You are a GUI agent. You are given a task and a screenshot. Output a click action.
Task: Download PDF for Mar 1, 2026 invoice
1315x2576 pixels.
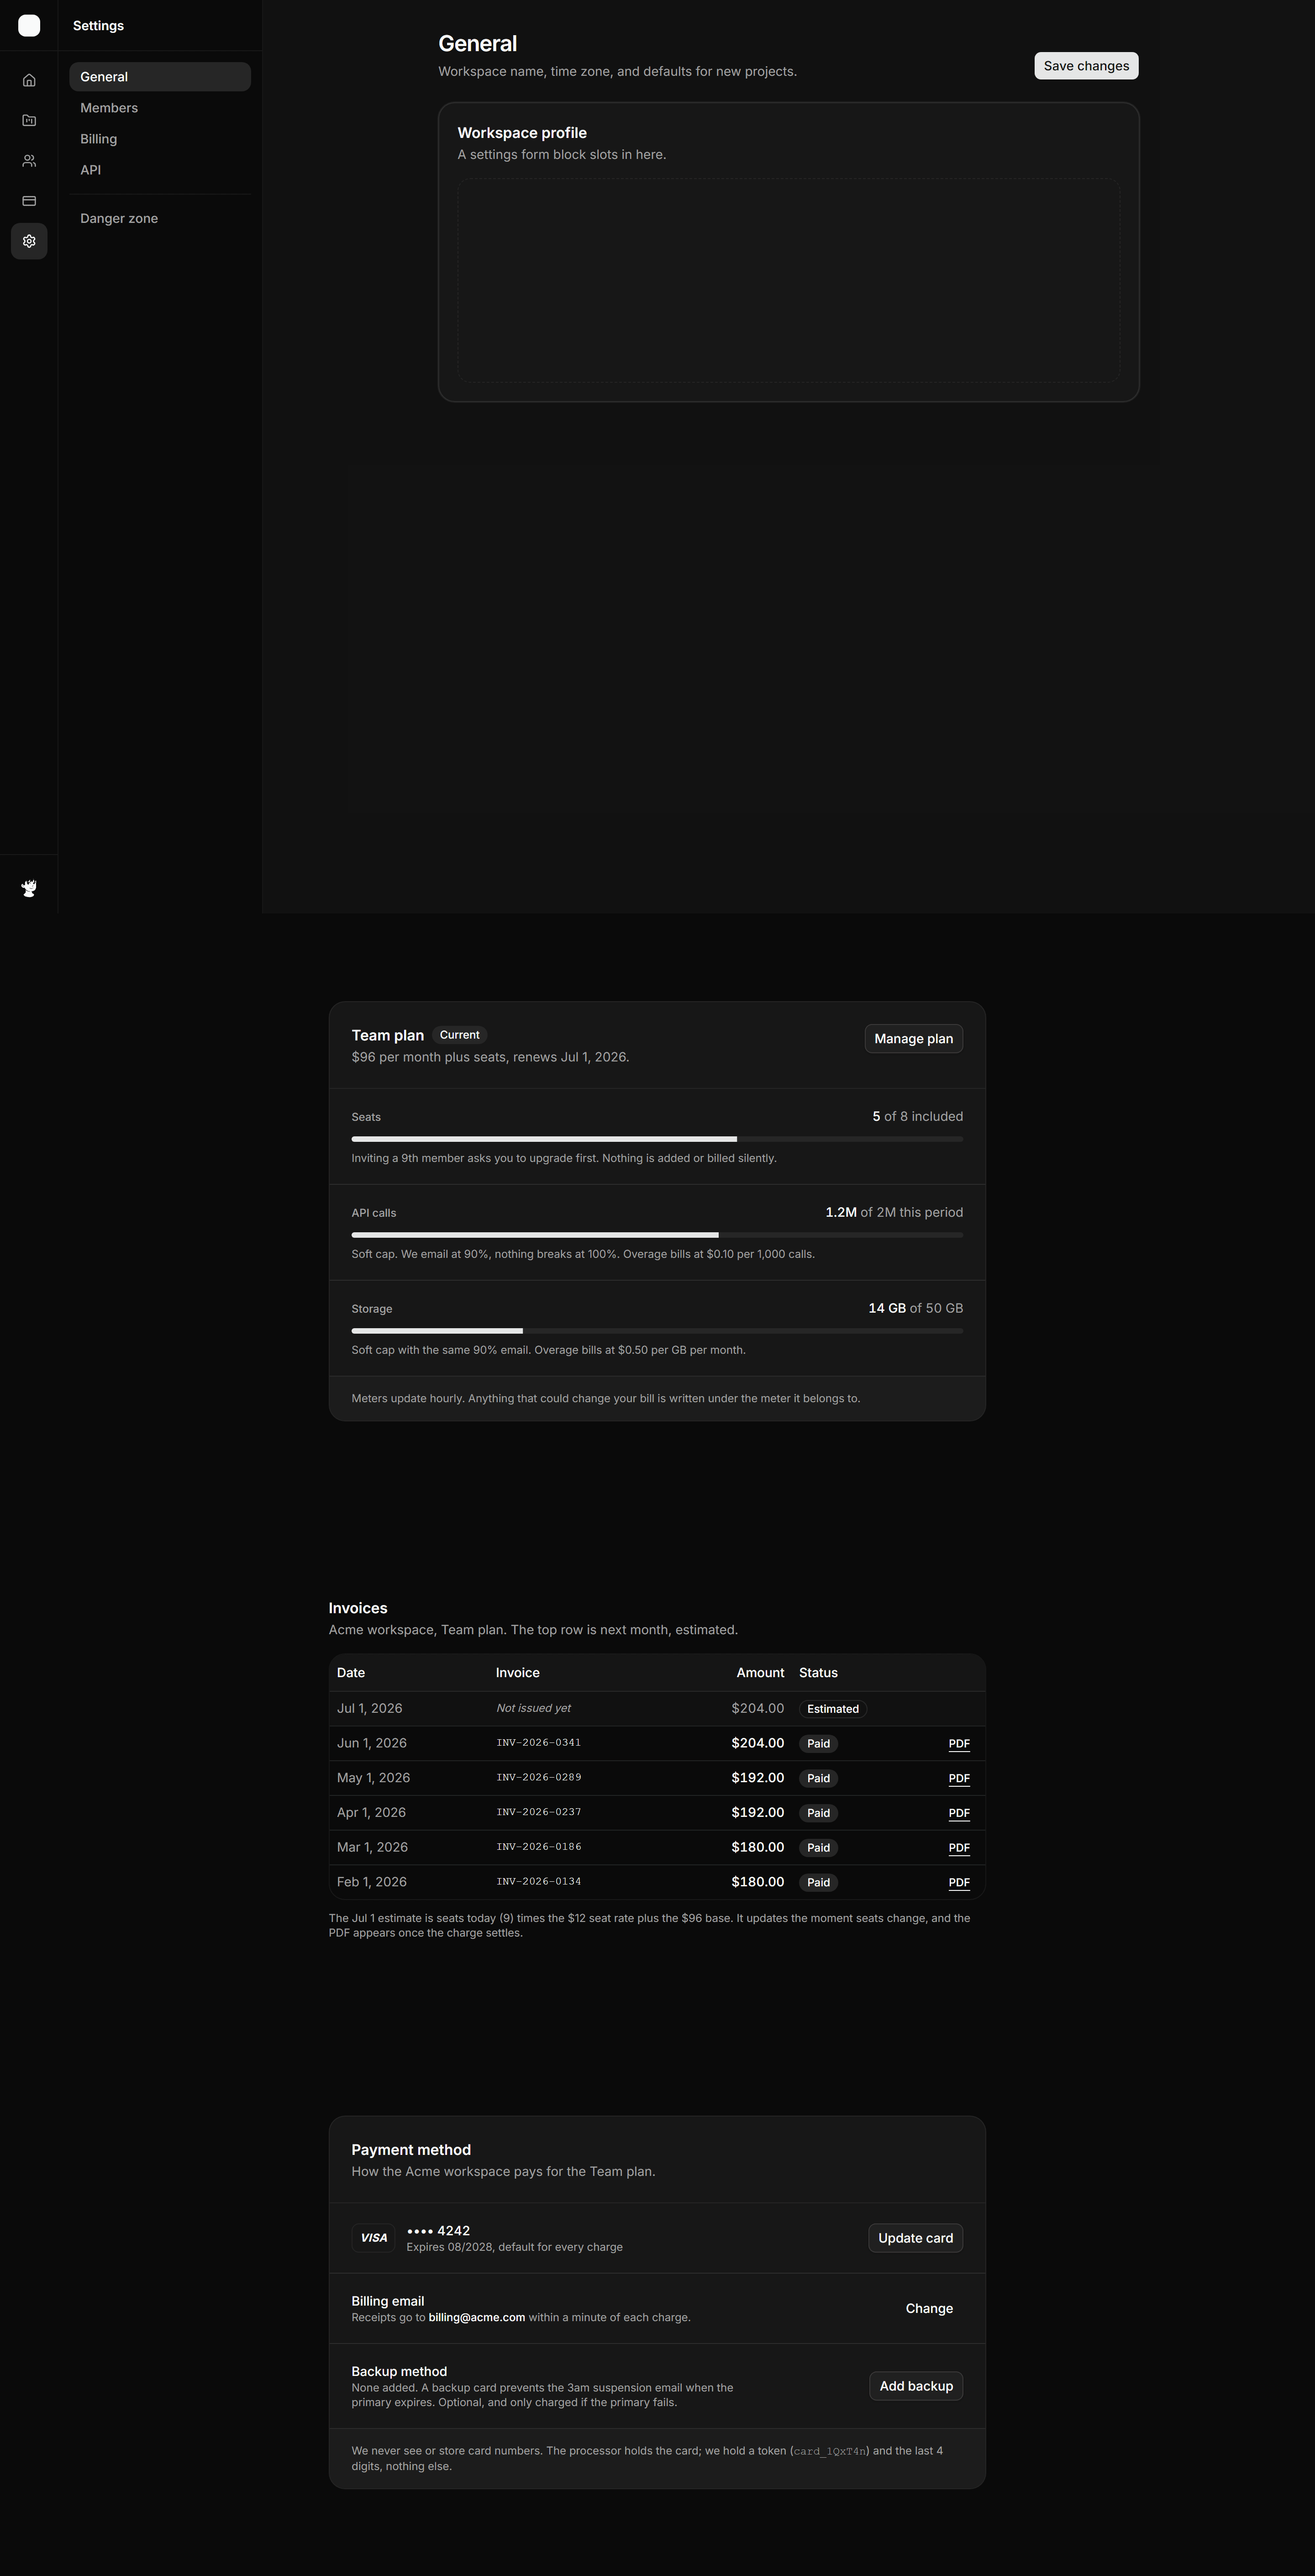pos(959,1848)
